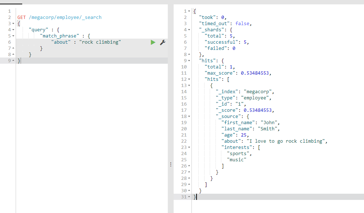The image size is (364, 213).
Task: Collapse outer "hits" object fold at line 9
Action: pos(189,61)
